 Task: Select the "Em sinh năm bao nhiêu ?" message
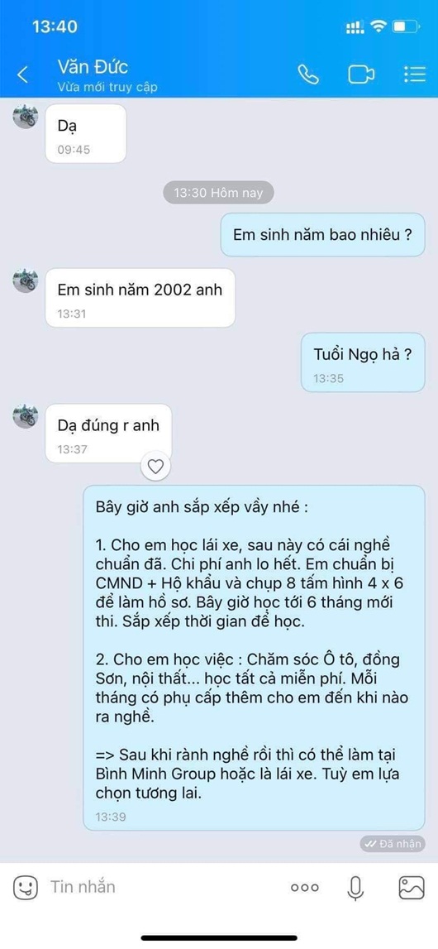pos(322,235)
